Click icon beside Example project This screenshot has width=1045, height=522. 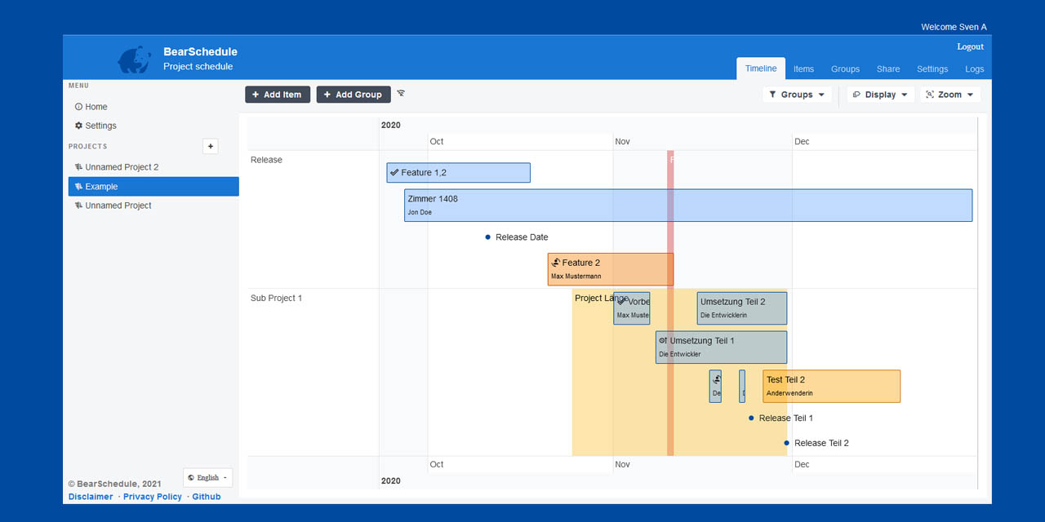pyautogui.click(x=78, y=187)
